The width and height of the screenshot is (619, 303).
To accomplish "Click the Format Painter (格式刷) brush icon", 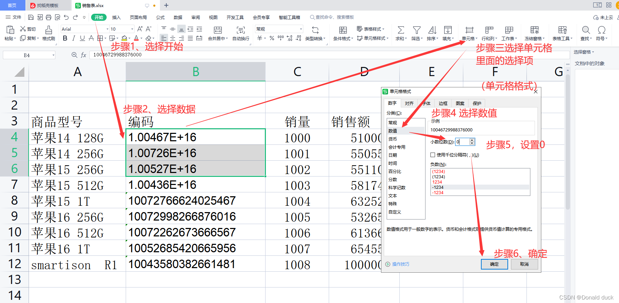I will coord(49,30).
